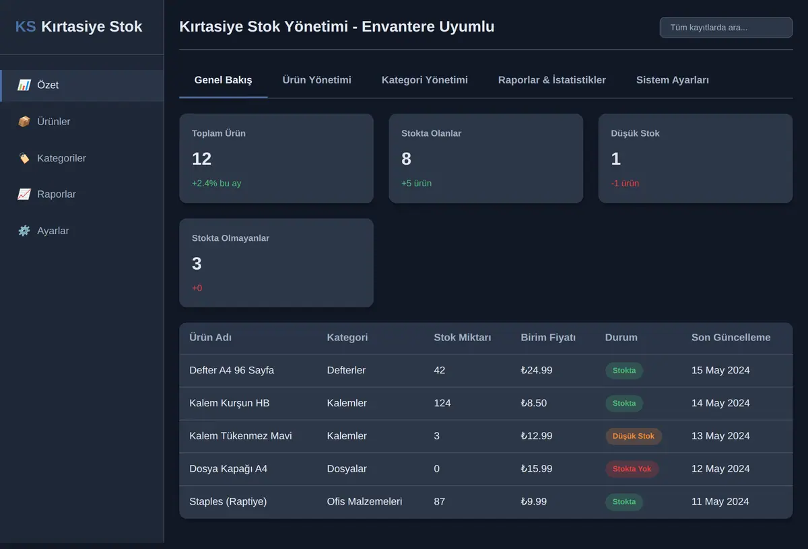Image resolution: width=808 pixels, height=549 pixels.
Task: Click the Stokta badge for Defter A4
Action: 624,371
